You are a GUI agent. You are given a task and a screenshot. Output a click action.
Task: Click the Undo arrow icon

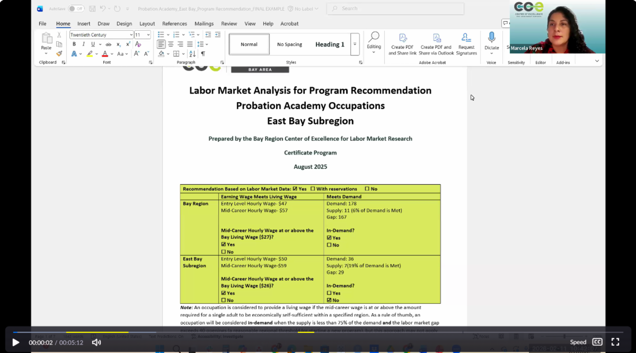pos(103,8)
